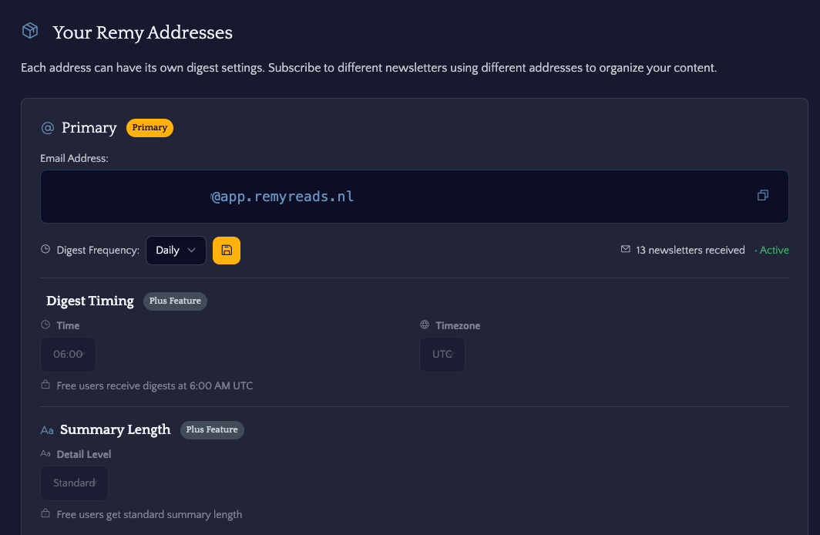
Task: Click the Aa icon beside Summary Length
Action: coord(48,430)
